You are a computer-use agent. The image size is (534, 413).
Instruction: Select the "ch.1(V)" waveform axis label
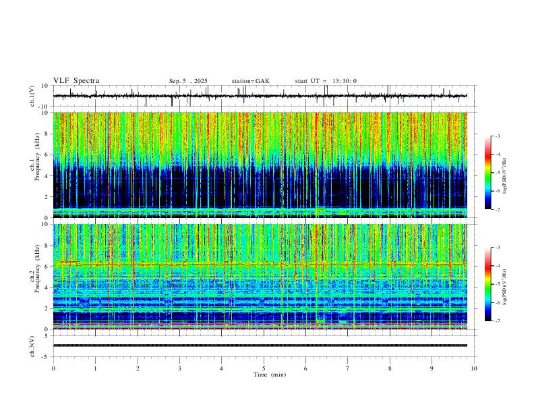tap(32, 96)
